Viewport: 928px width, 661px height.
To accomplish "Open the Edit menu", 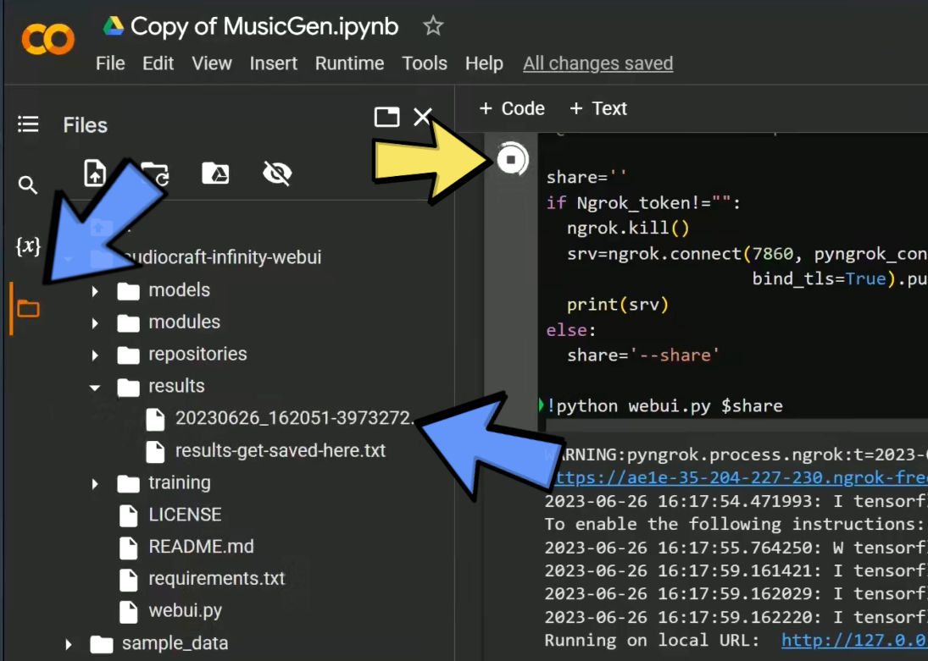I will pos(158,63).
